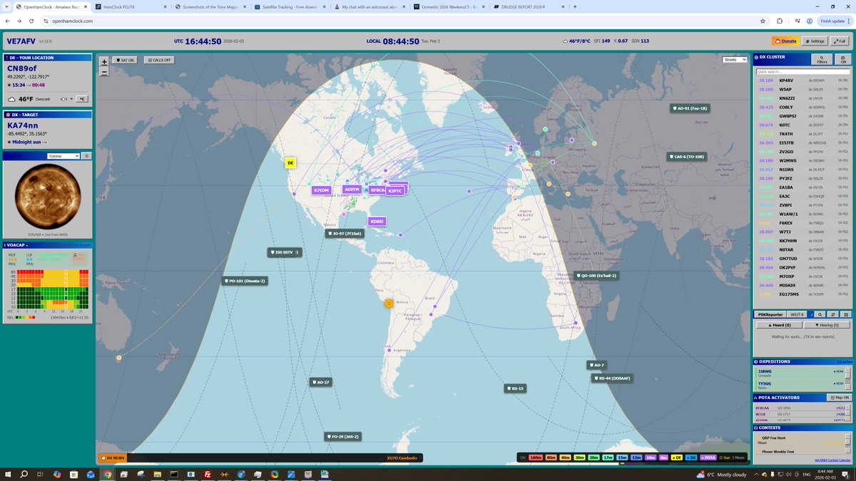Open FileZilla from the Windows taskbar
Viewport: 856px width, 481px height.
click(x=207, y=474)
